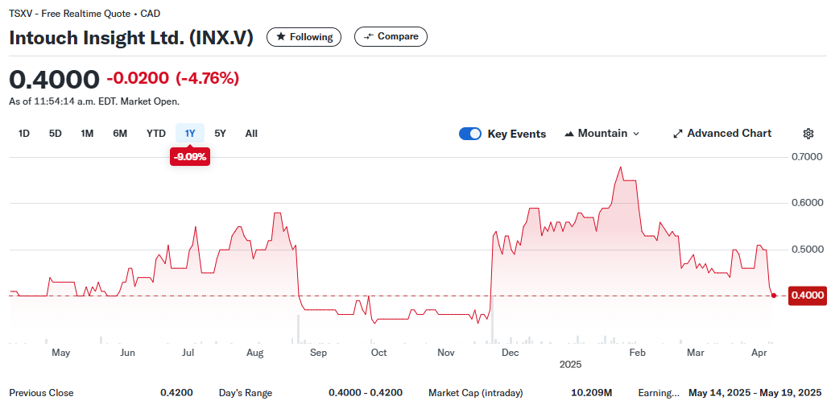
Task: Select the 1M time range
Action: point(87,134)
